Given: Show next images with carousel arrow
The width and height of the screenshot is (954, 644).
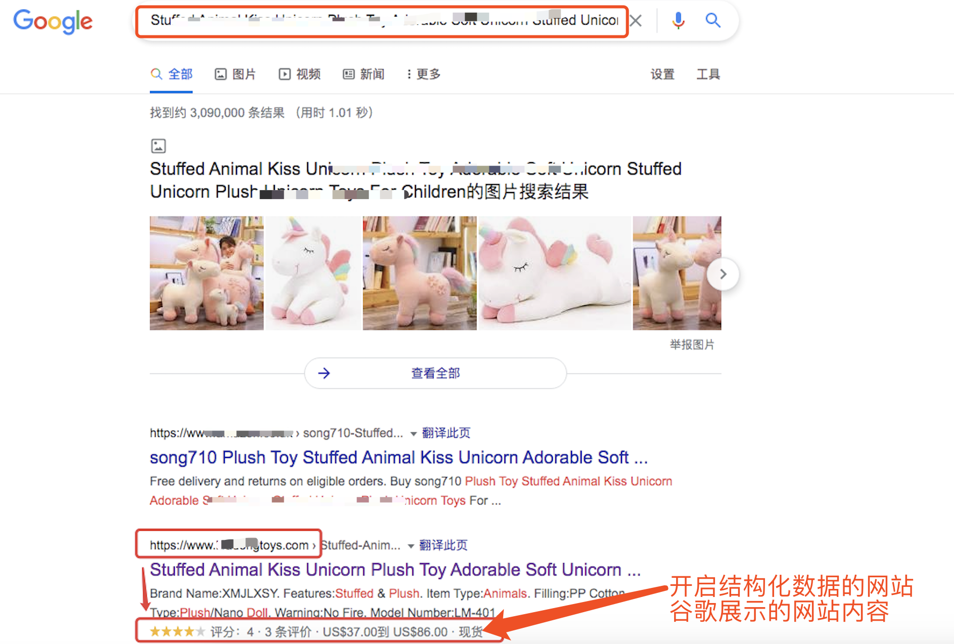Looking at the screenshot, I should [723, 274].
